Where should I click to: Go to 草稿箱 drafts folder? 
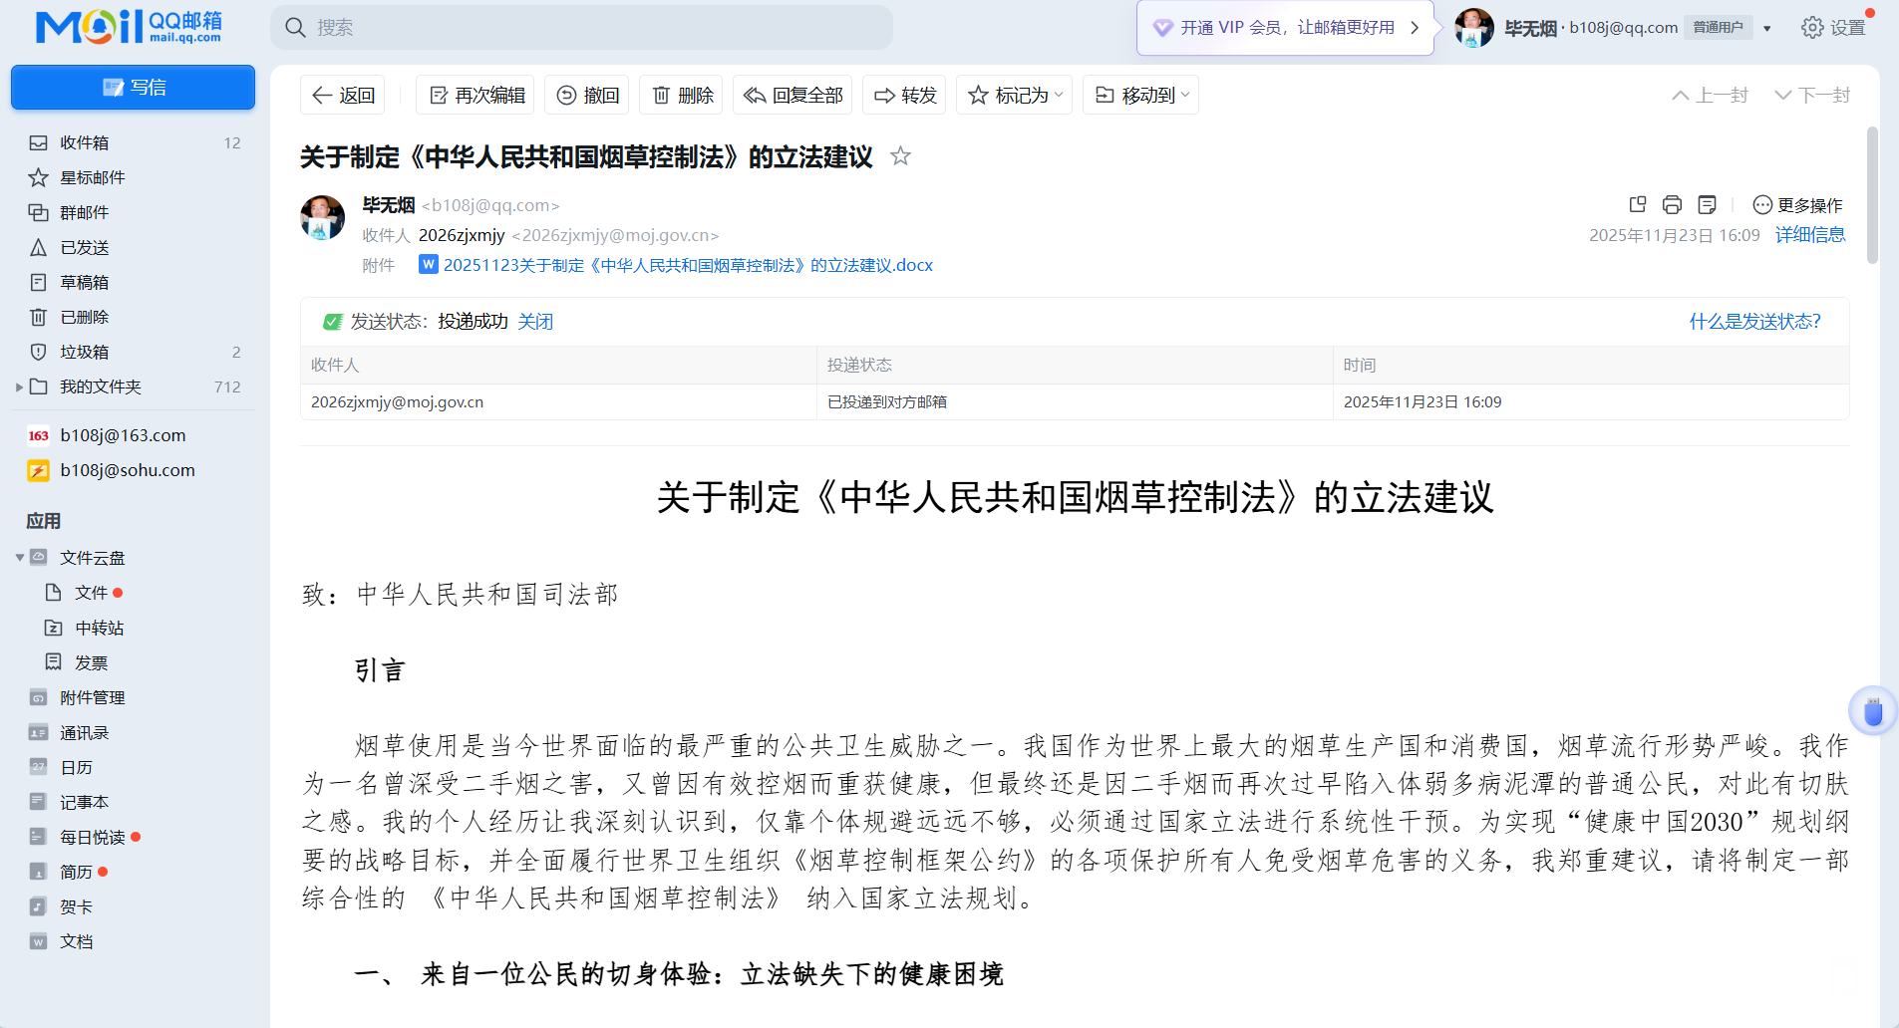[x=85, y=283]
